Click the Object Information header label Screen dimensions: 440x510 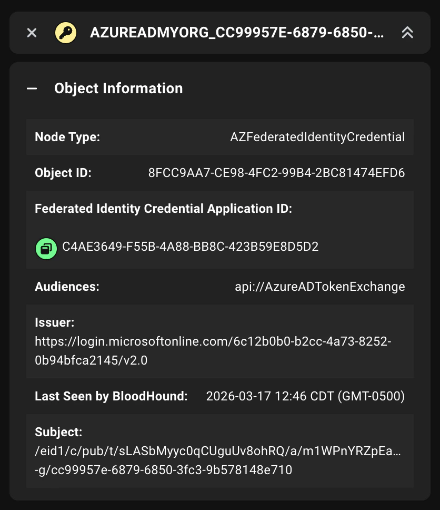118,88
